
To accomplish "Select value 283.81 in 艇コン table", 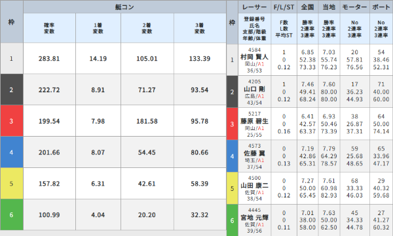I will (49, 59).
